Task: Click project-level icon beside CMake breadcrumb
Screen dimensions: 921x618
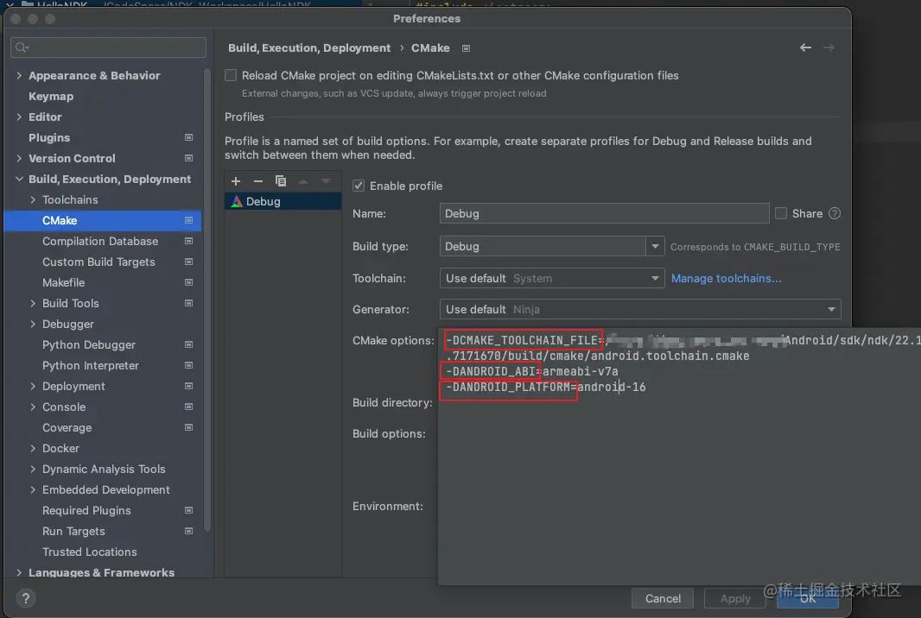Action: [x=466, y=48]
